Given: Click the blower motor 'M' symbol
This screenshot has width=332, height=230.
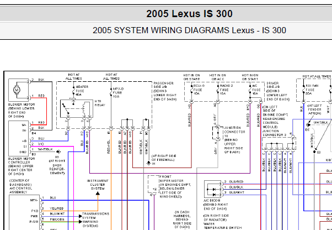Looking at the screenshot, I should point(17,90).
